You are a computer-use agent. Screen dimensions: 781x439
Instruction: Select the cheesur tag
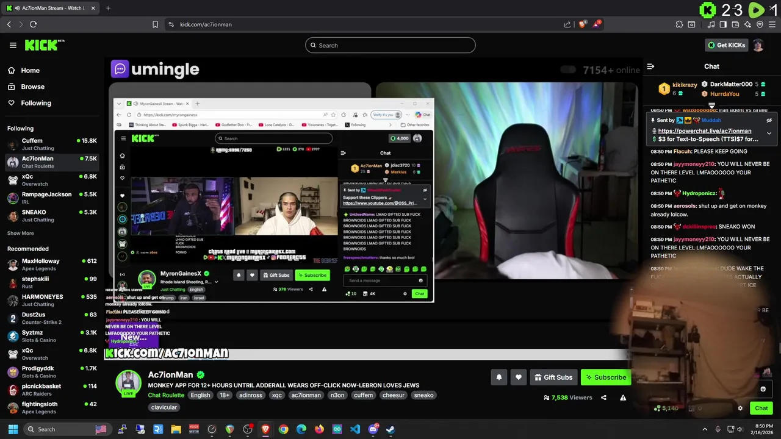(x=394, y=395)
